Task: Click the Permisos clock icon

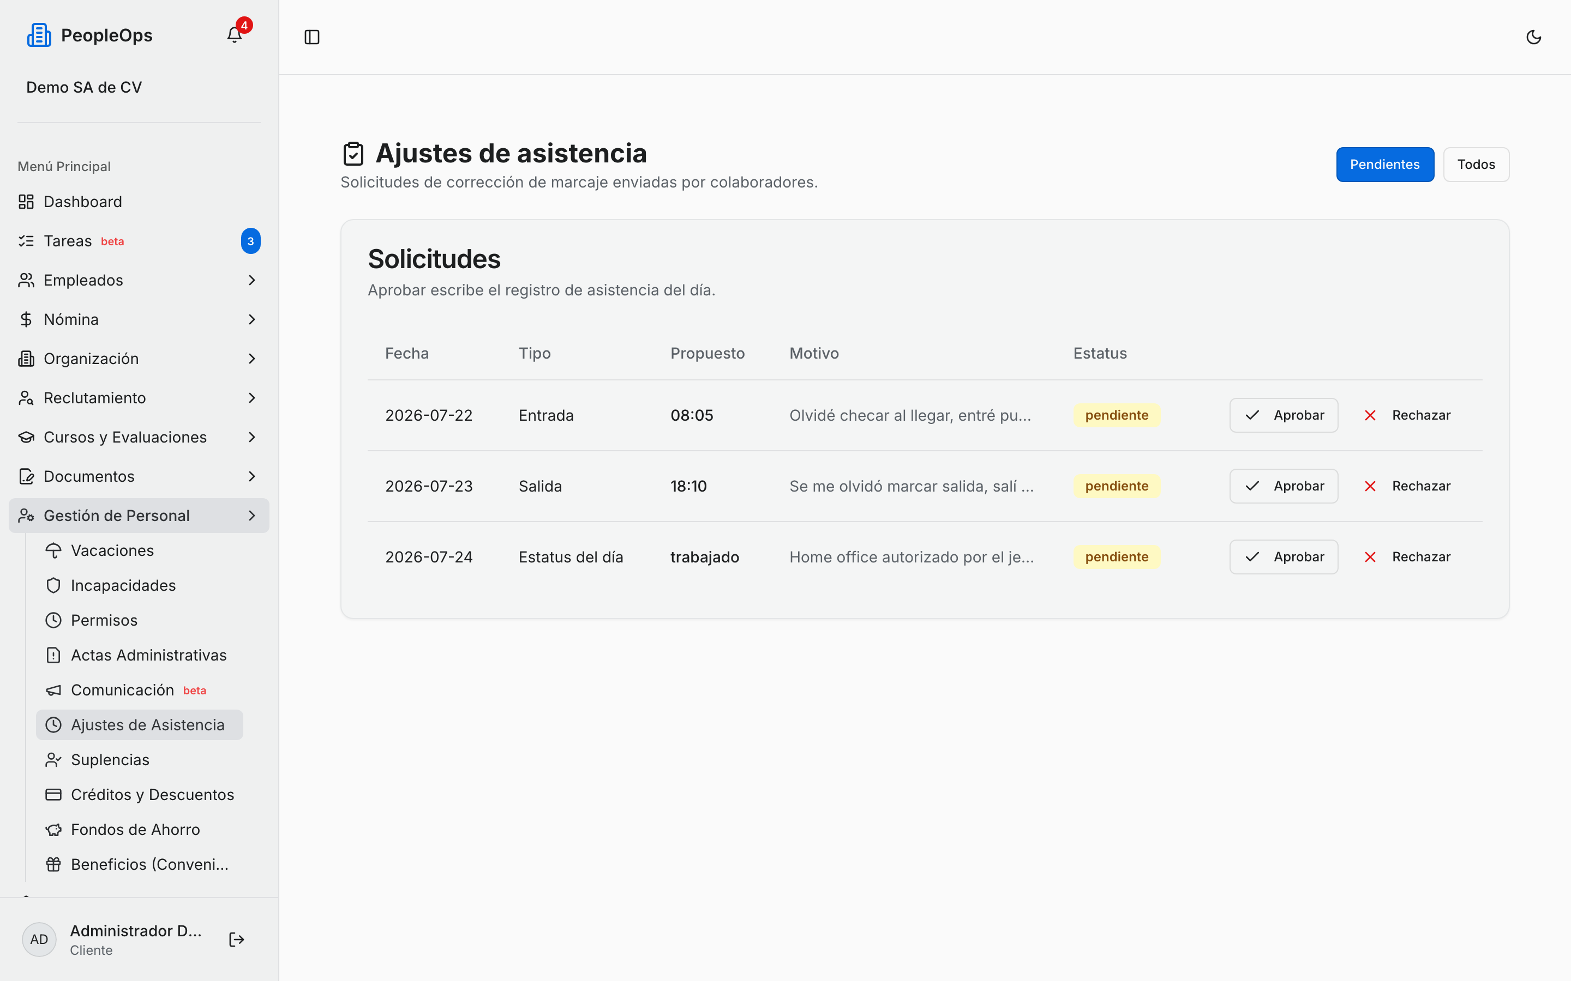Action: click(x=53, y=620)
